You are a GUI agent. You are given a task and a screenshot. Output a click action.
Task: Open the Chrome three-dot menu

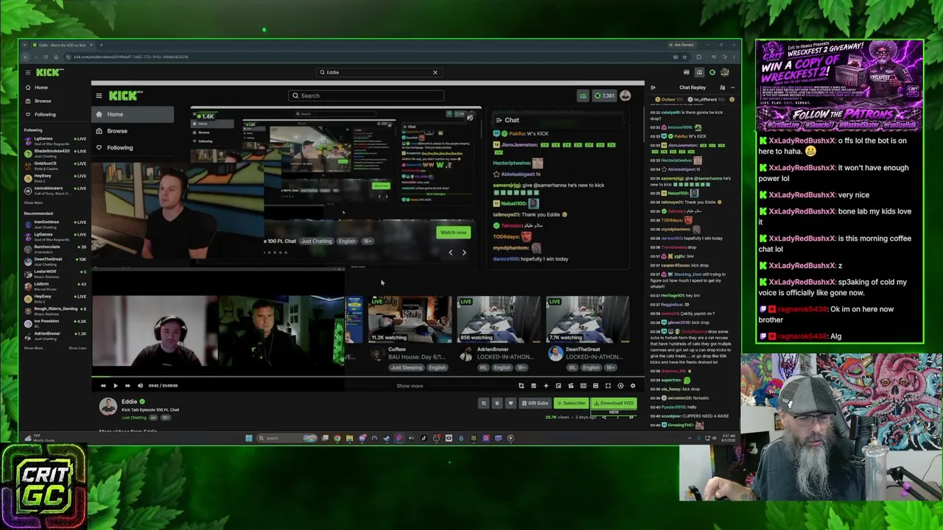[734, 57]
